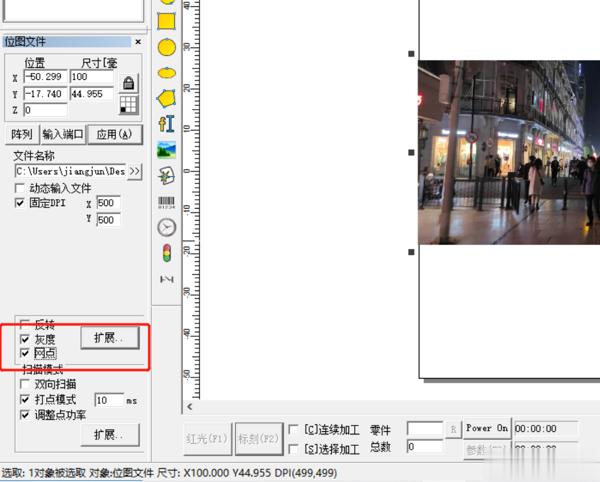This screenshot has width=600, height=482.
Task: Click the 输入端口 button
Action: point(63,134)
